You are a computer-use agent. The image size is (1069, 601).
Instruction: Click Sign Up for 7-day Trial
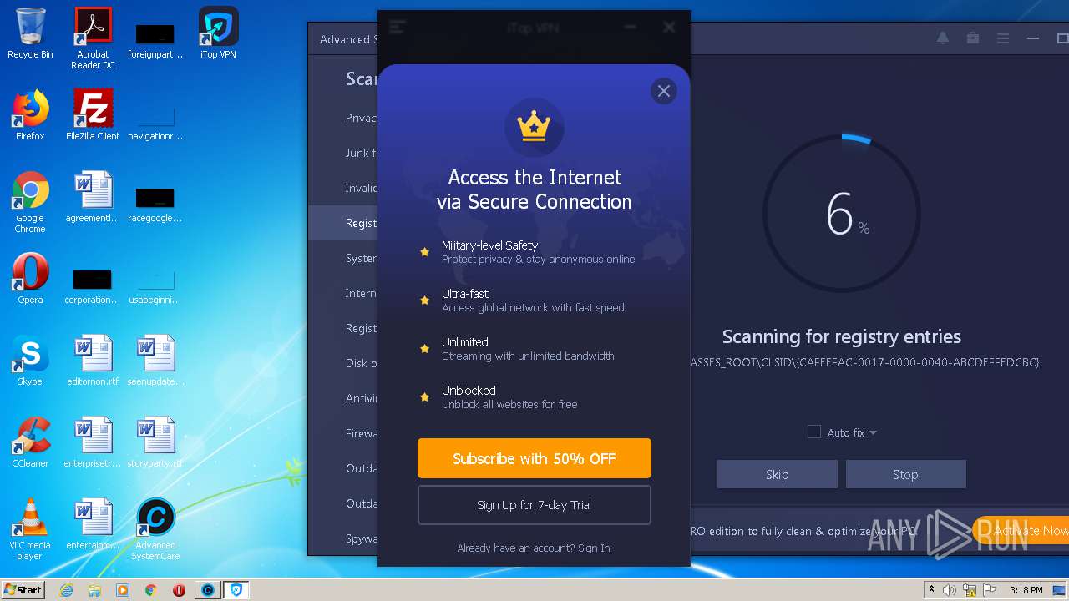(534, 505)
